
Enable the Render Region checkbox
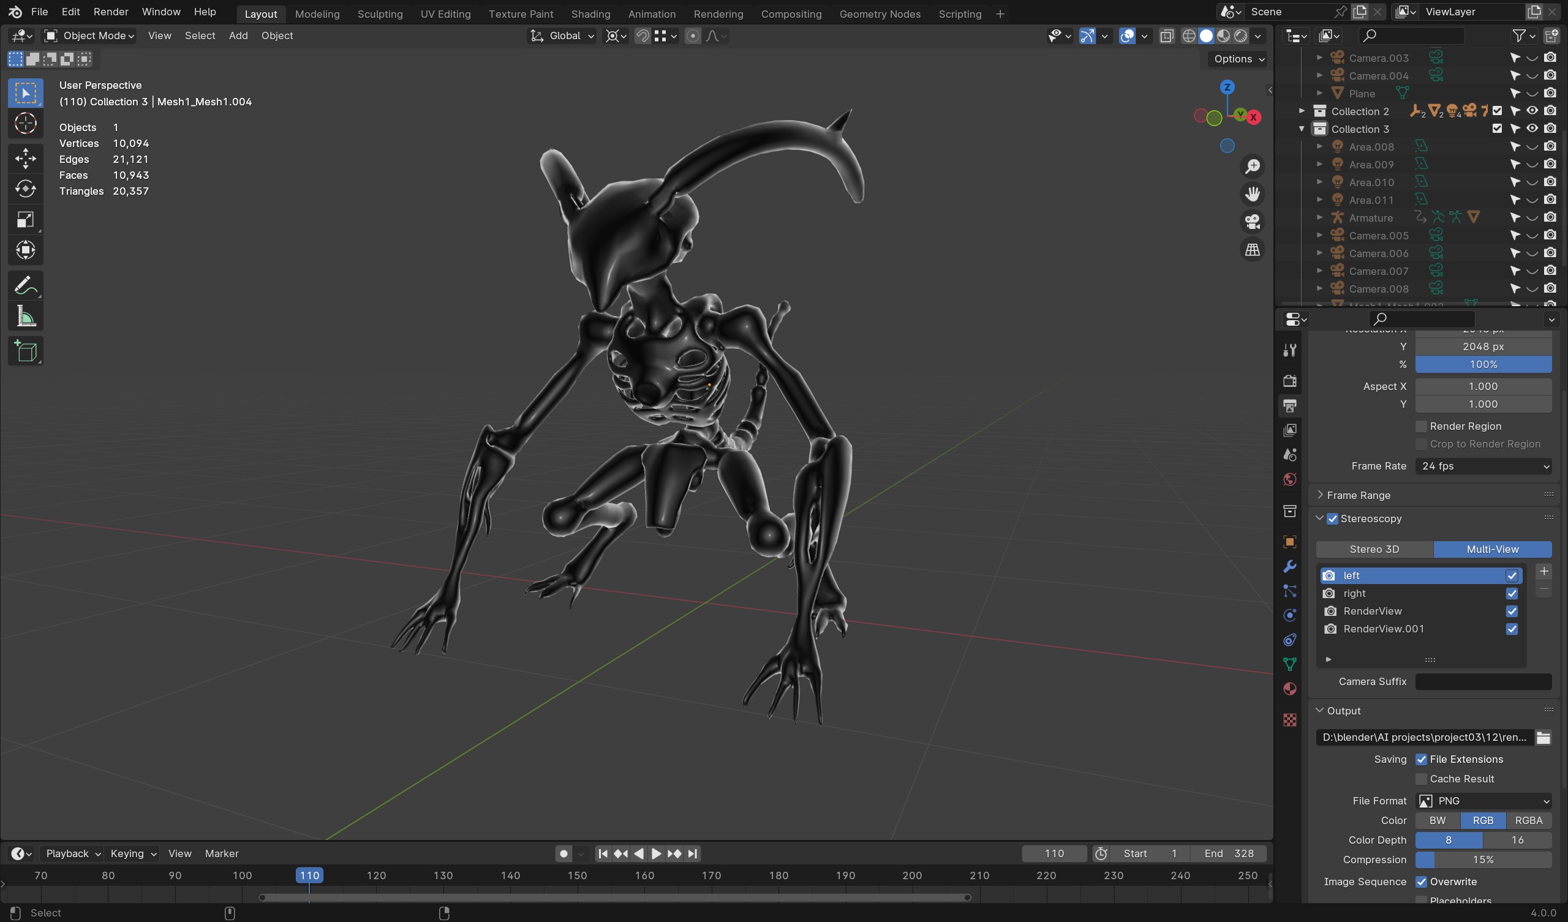1420,427
